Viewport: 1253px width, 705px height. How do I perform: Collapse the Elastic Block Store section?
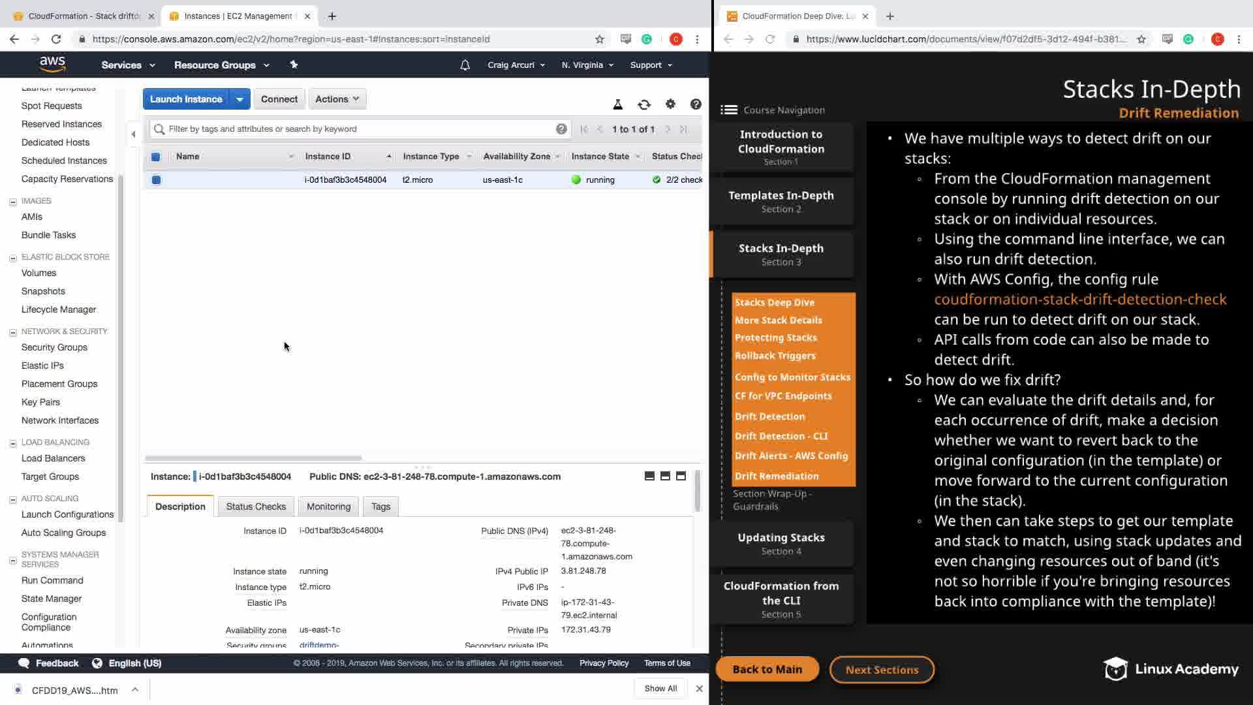point(12,257)
